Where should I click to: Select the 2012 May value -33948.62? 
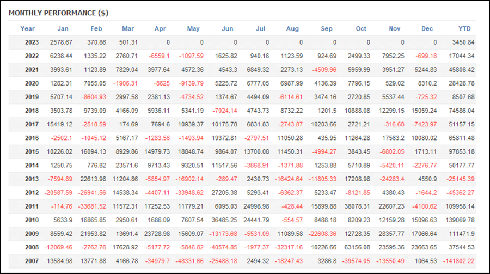pos(189,193)
